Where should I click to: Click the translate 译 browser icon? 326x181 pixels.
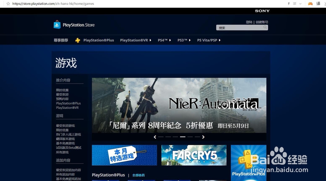click(x=318, y=4)
